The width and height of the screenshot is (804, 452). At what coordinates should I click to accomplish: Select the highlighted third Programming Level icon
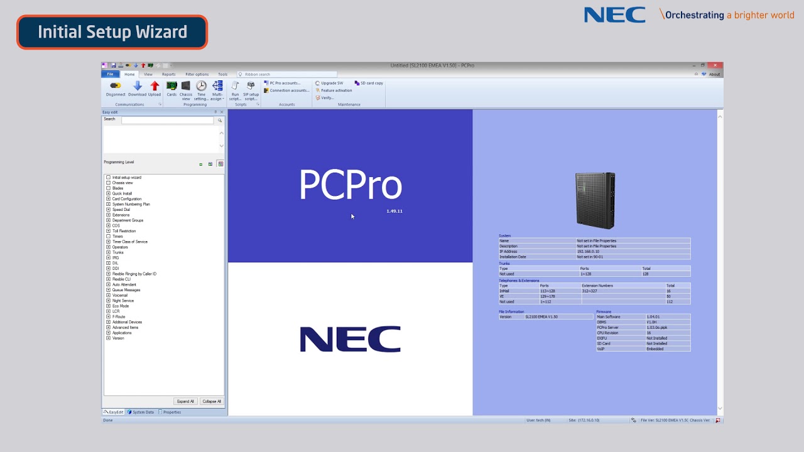point(220,164)
